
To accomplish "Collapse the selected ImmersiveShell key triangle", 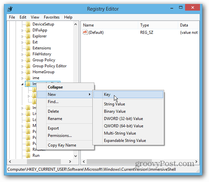I will (x=22, y=84).
